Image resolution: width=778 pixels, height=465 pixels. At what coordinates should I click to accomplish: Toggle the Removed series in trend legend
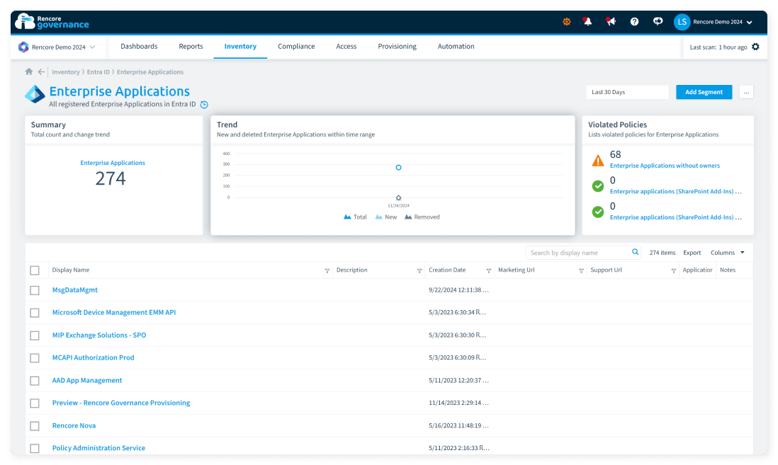(x=422, y=217)
